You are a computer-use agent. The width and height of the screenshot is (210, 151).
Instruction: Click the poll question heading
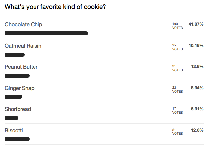pyautogui.click(x=55, y=7)
